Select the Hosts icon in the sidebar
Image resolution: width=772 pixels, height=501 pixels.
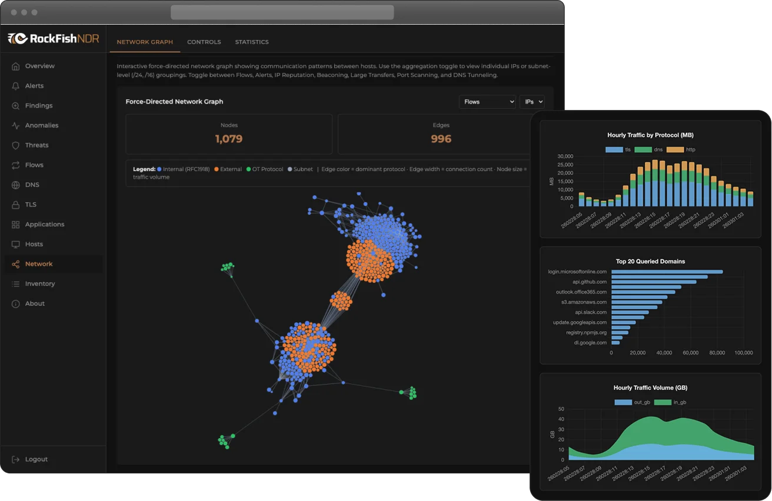point(16,243)
